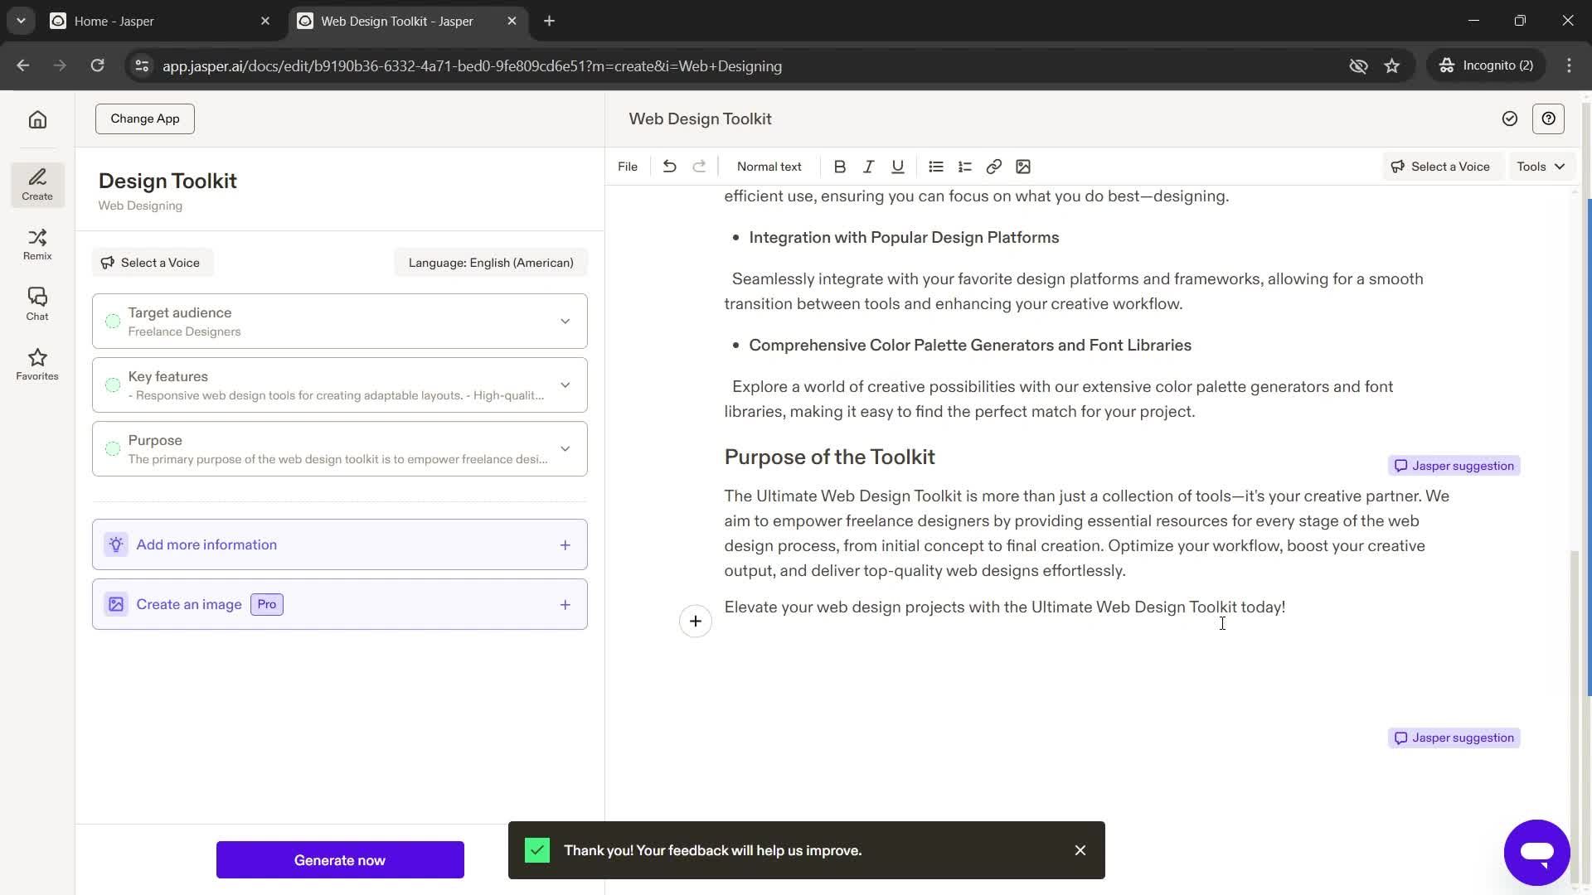The image size is (1592, 895).
Task: Click Create an image Pro row
Action: pos(340,604)
